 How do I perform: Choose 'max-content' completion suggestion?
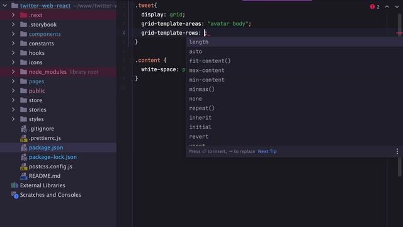(x=295, y=70)
